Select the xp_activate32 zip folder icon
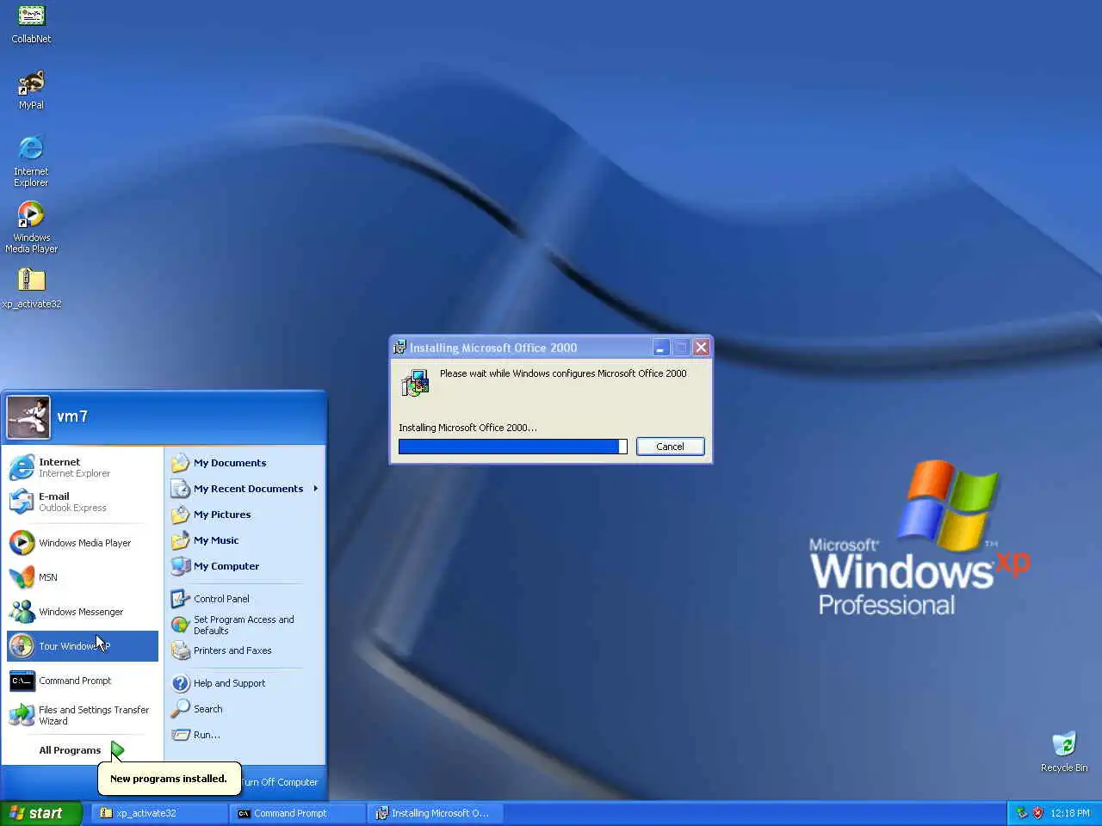The height and width of the screenshot is (826, 1102). click(31, 288)
